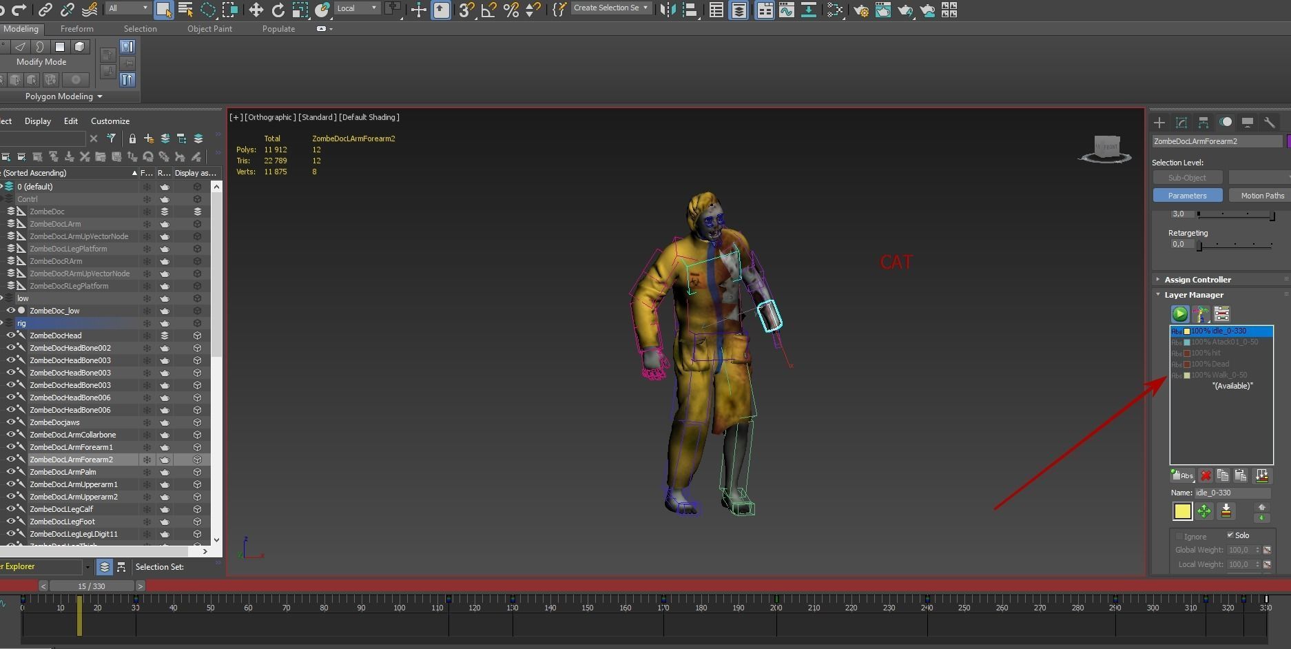Toggle the Solo checkbox

(1230, 535)
